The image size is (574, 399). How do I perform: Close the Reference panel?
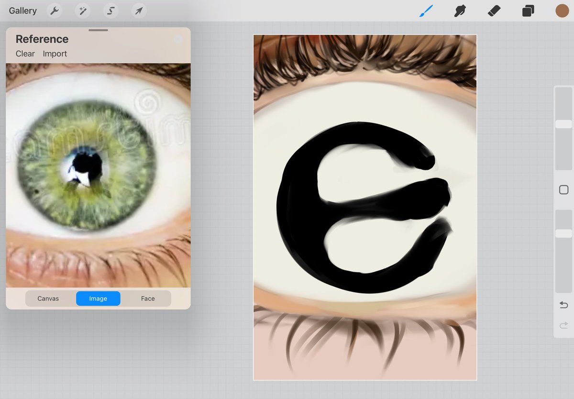[x=179, y=39]
